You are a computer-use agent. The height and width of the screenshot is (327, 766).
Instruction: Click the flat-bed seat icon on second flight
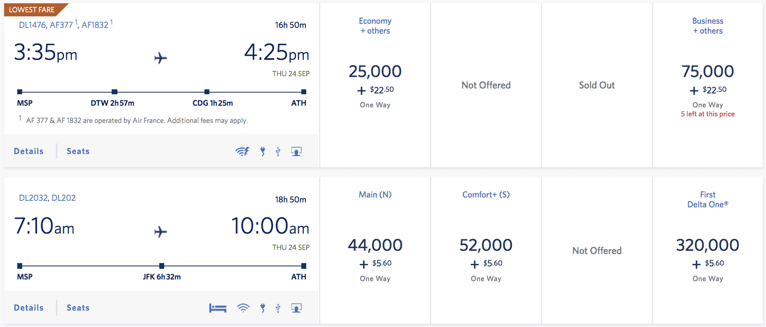click(x=218, y=308)
